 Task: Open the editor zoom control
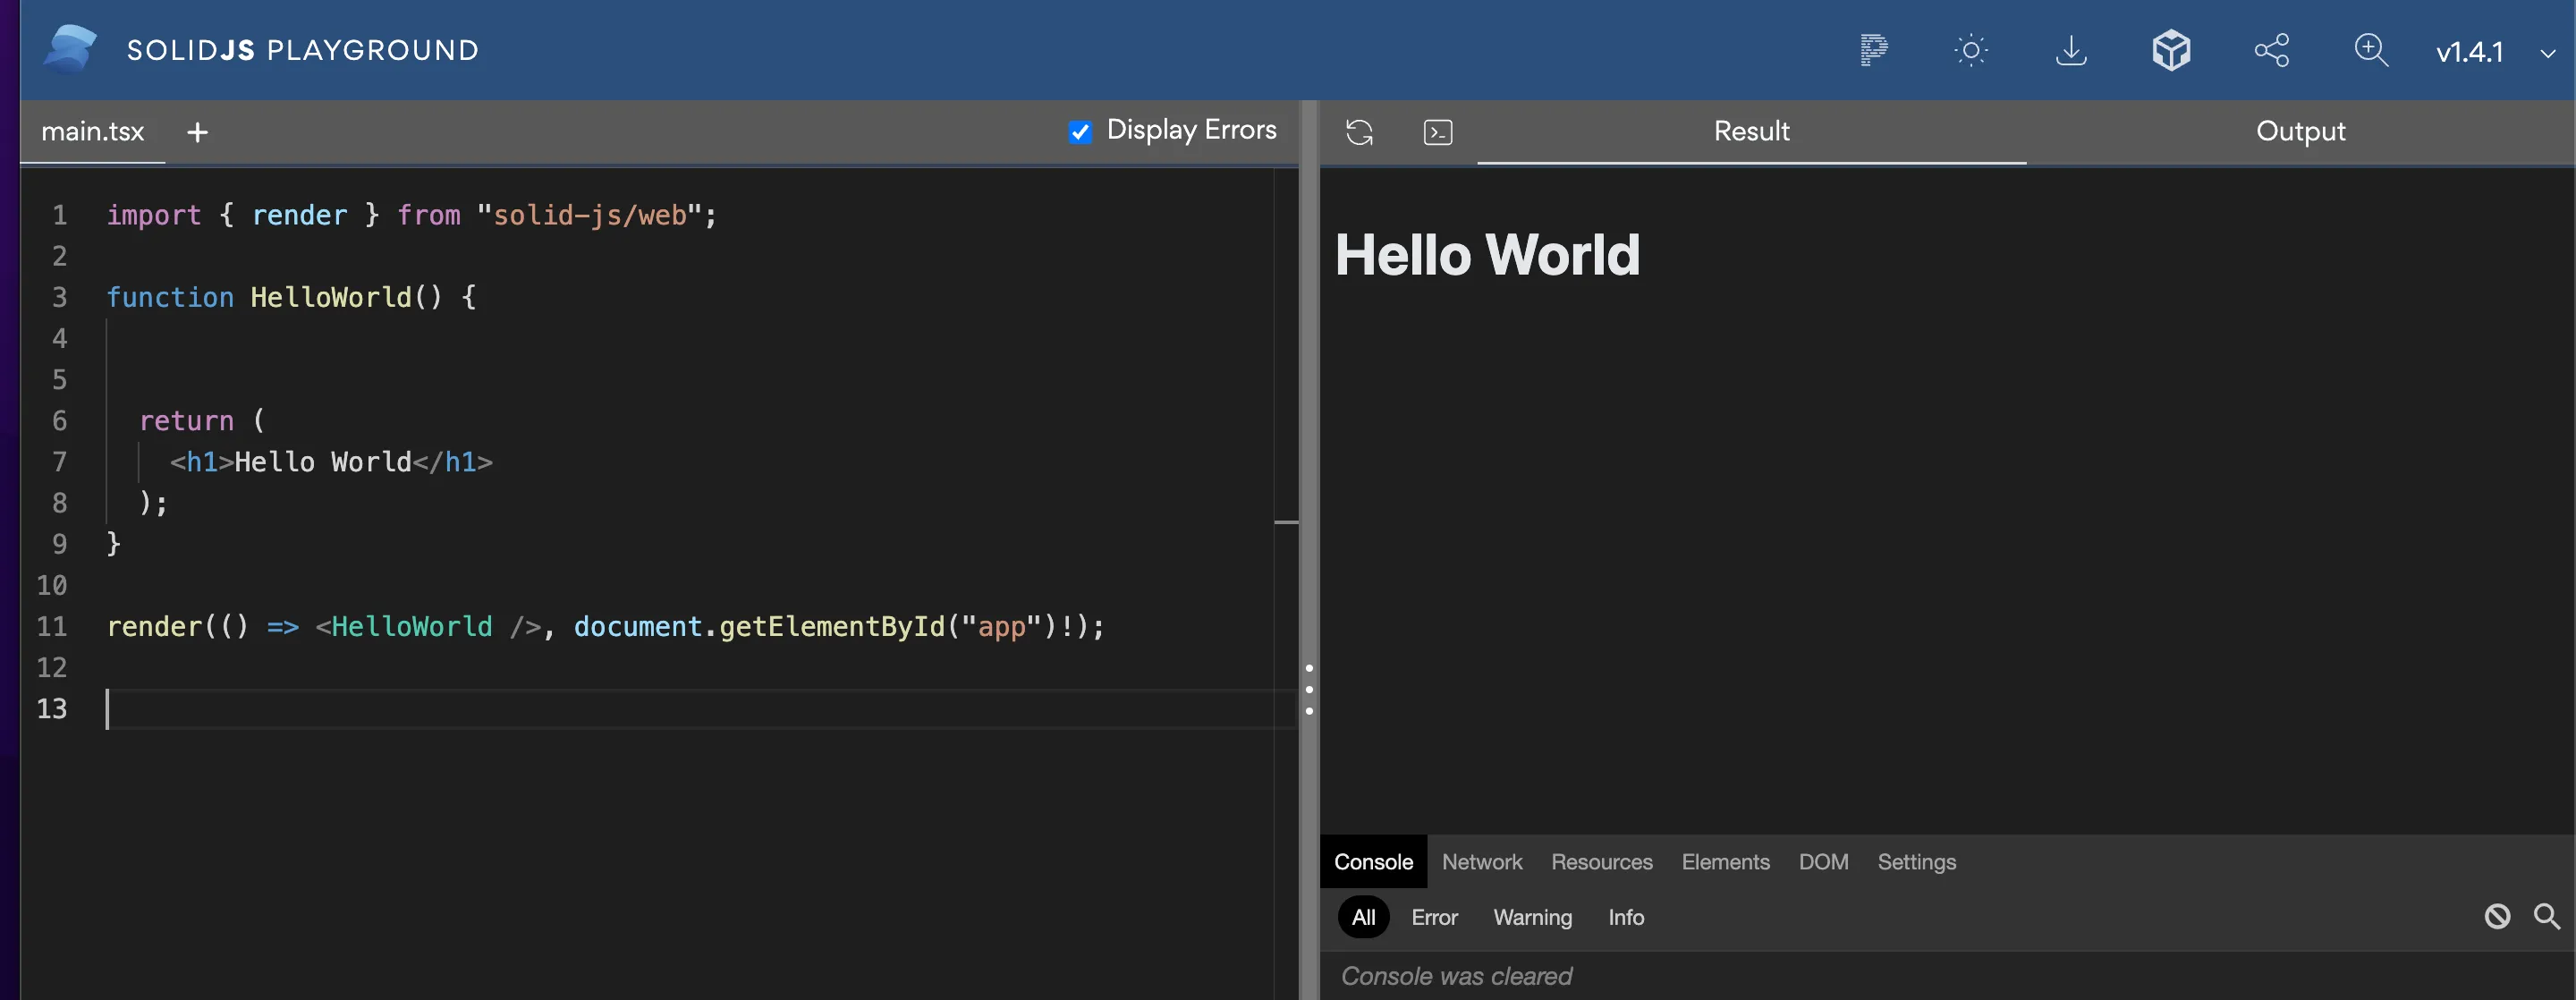[2371, 50]
